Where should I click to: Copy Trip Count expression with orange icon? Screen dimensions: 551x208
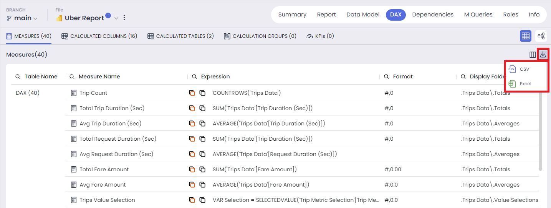(192, 93)
